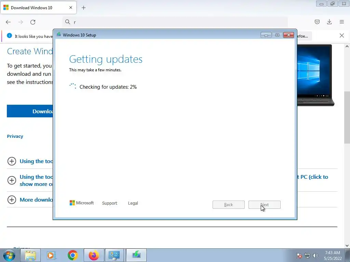Open Action Center flag in system tray
The width and height of the screenshot is (350, 262).
click(x=299, y=256)
